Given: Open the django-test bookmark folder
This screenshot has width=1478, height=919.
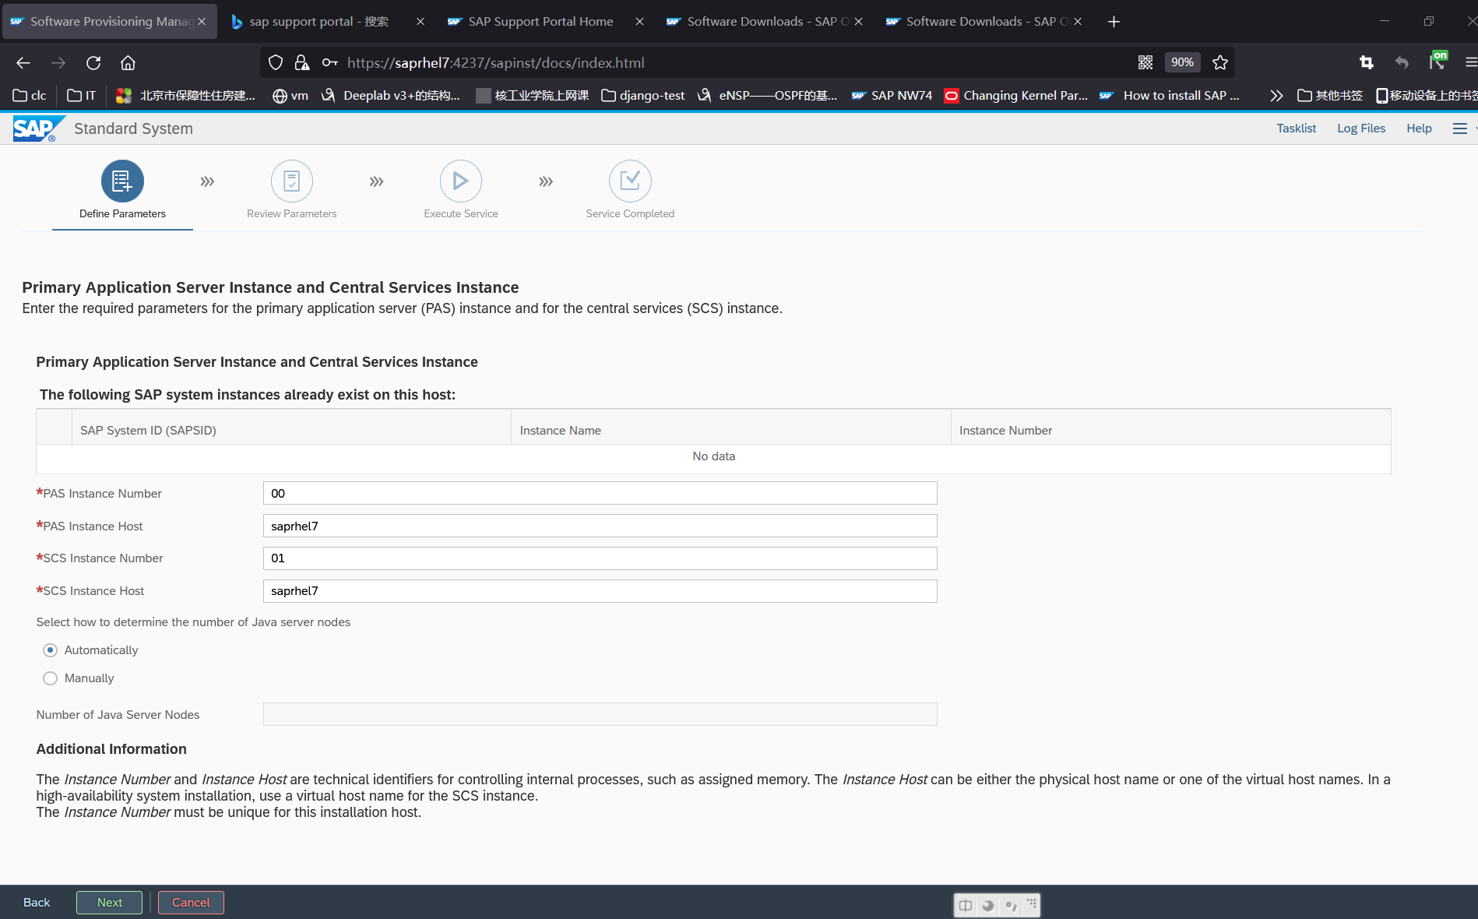Looking at the screenshot, I should (643, 95).
